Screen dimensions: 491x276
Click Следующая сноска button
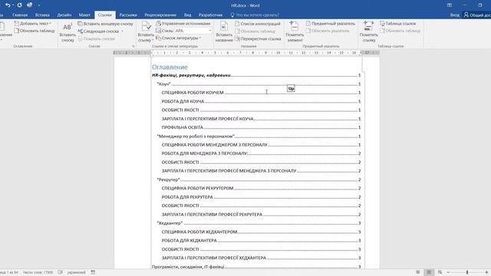(x=98, y=31)
